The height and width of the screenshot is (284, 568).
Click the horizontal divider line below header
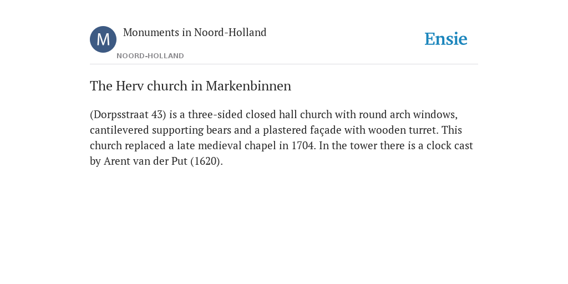[x=284, y=64]
